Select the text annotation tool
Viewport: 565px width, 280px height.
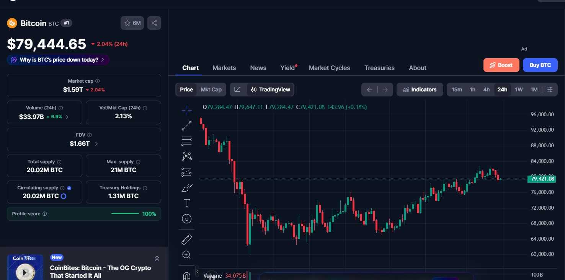(187, 203)
